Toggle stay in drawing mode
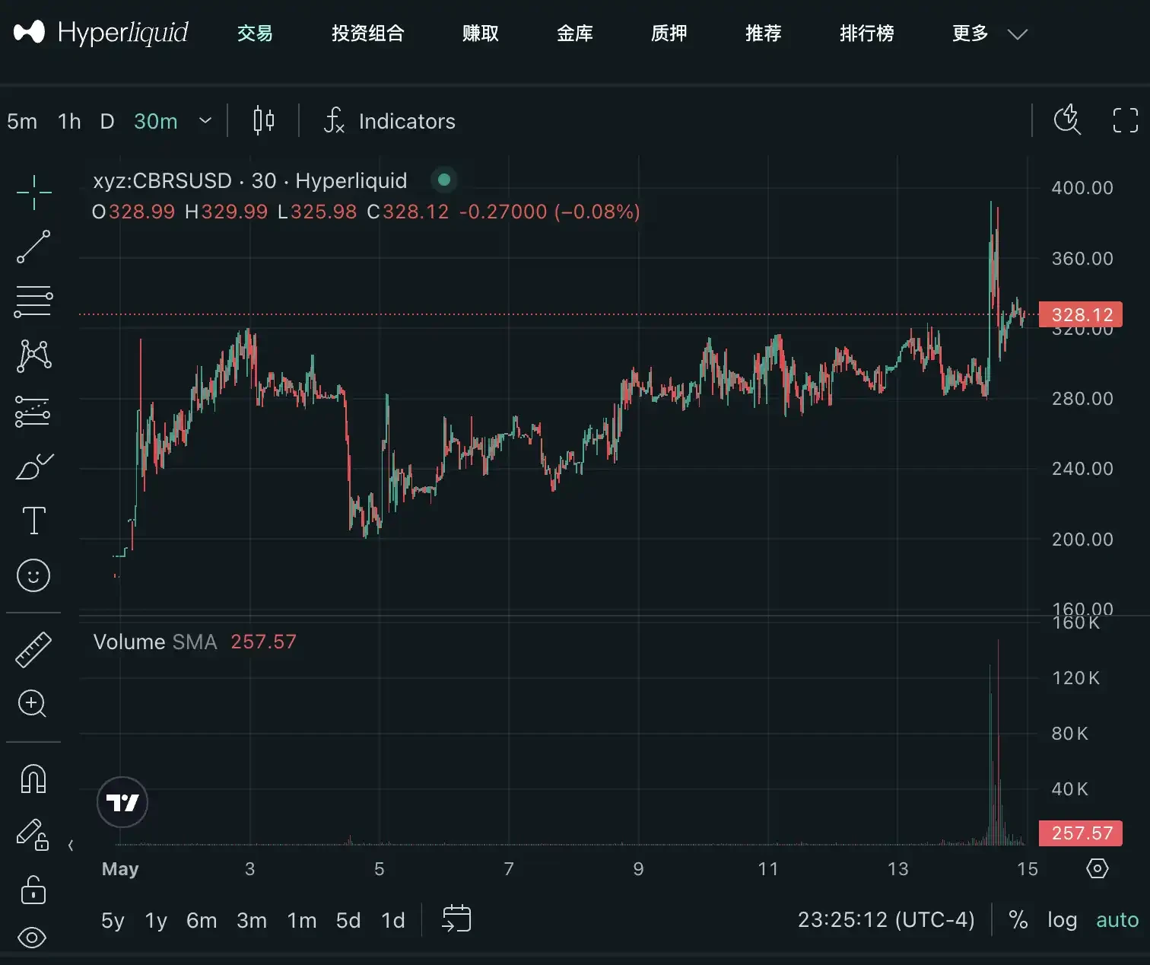The width and height of the screenshot is (1150, 965). (x=33, y=834)
